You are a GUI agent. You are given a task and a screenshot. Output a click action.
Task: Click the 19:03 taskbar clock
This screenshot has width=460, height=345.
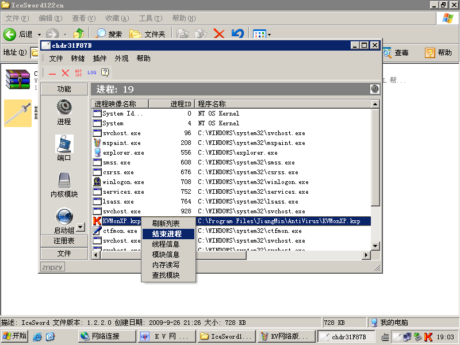pyautogui.click(x=445, y=337)
